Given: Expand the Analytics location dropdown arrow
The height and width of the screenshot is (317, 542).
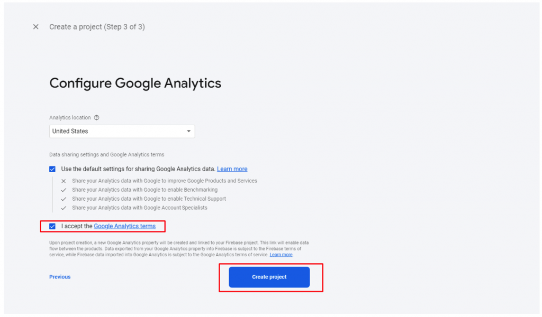Looking at the screenshot, I should point(189,132).
